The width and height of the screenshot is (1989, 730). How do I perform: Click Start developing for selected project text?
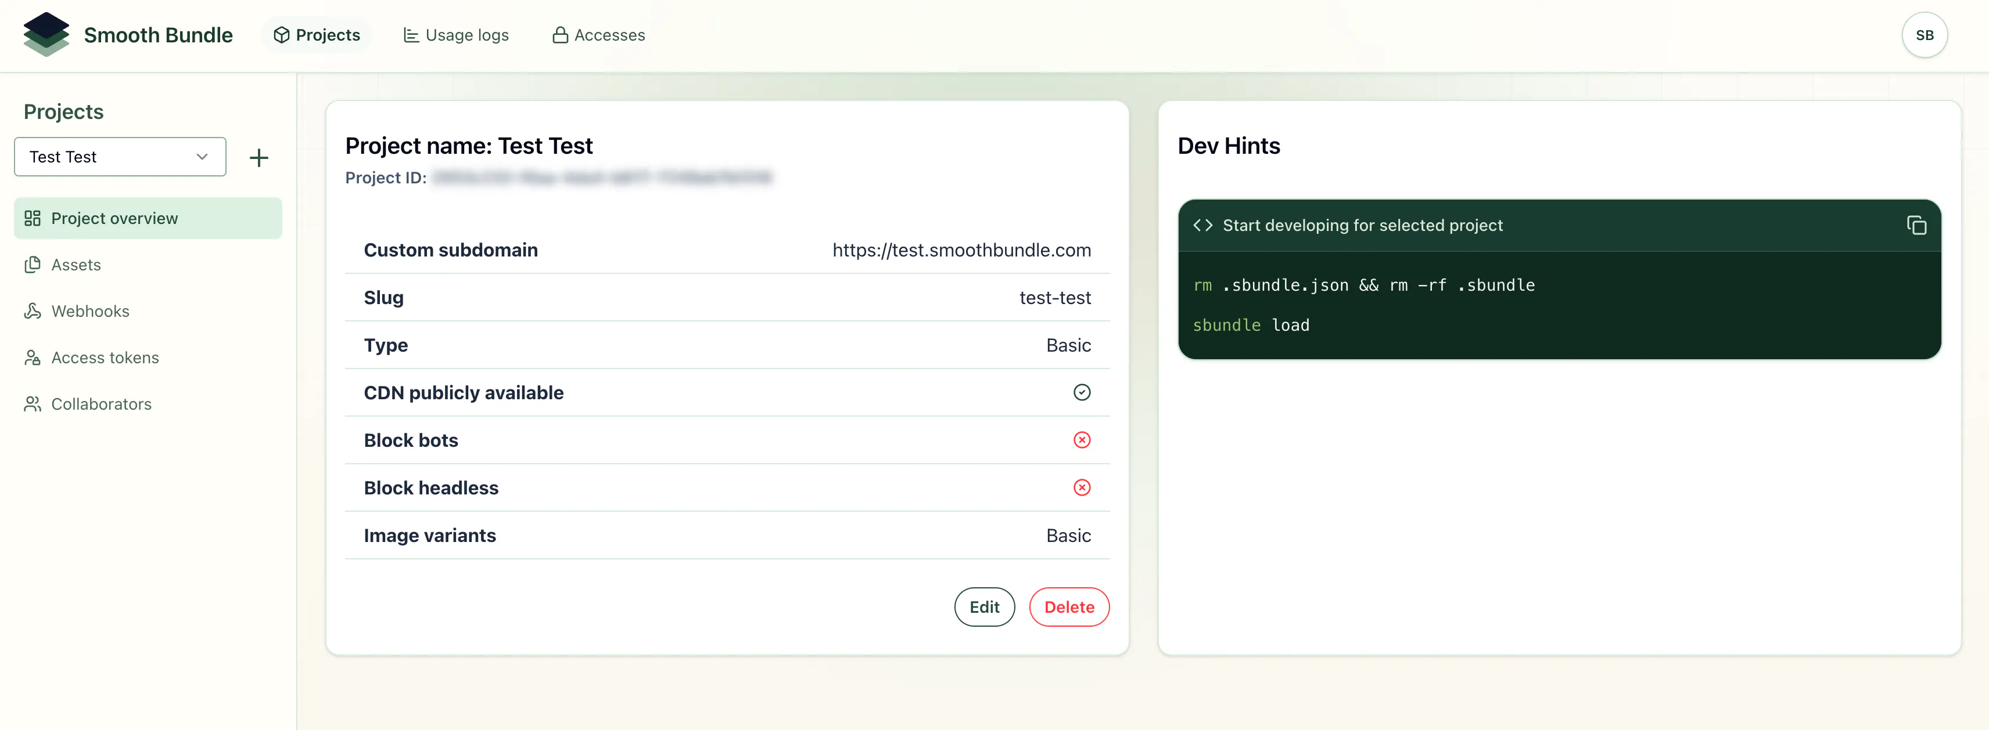1363,225
